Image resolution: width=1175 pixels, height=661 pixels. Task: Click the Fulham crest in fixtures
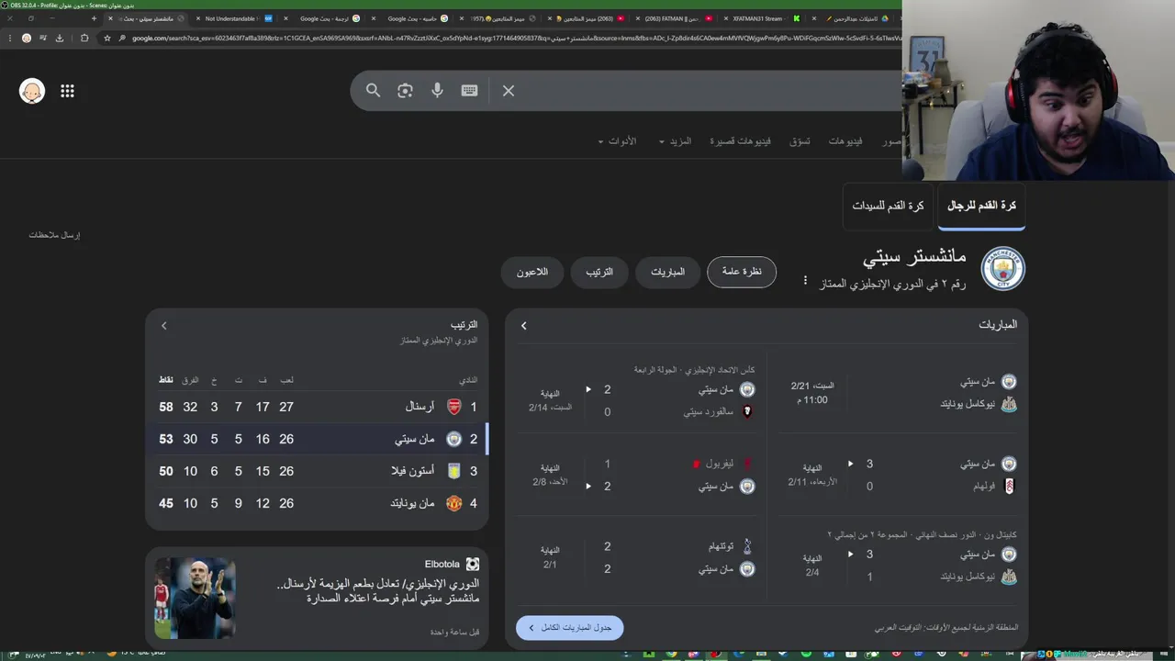point(1009,487)
